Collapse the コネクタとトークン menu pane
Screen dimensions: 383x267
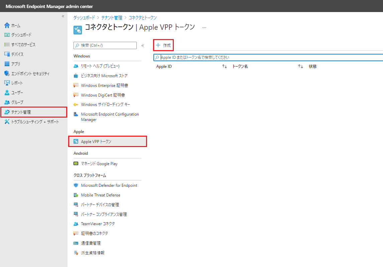point(143,45)
